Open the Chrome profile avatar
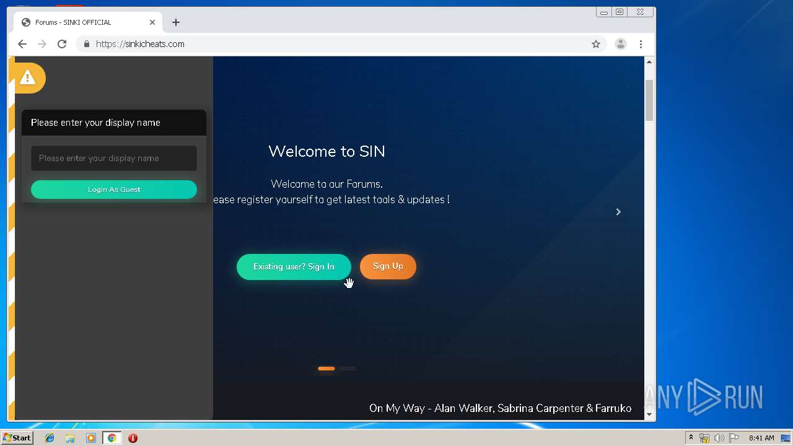Viewport: 793px width, 446px height. pos(620,44)
